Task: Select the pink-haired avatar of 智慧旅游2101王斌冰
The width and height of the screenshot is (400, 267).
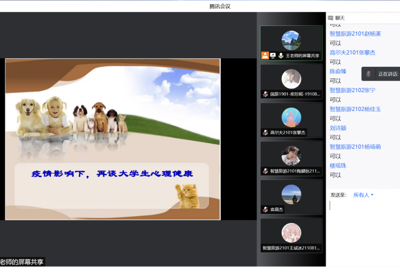Action: (291, 233)
